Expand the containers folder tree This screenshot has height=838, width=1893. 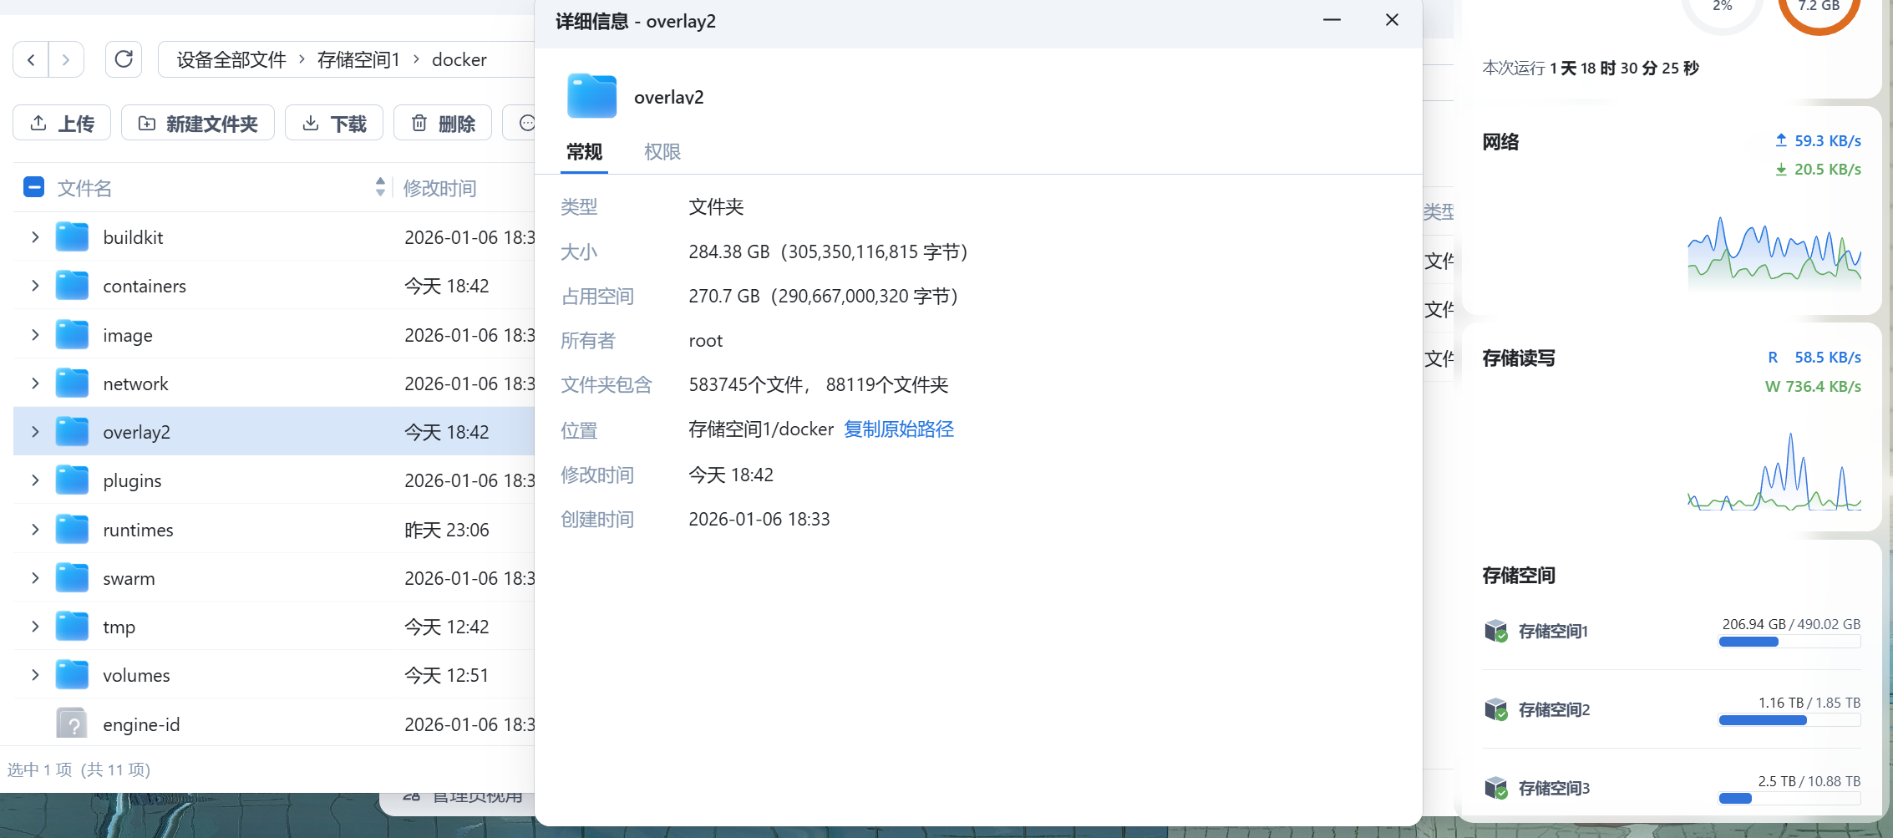coord(34,285)
